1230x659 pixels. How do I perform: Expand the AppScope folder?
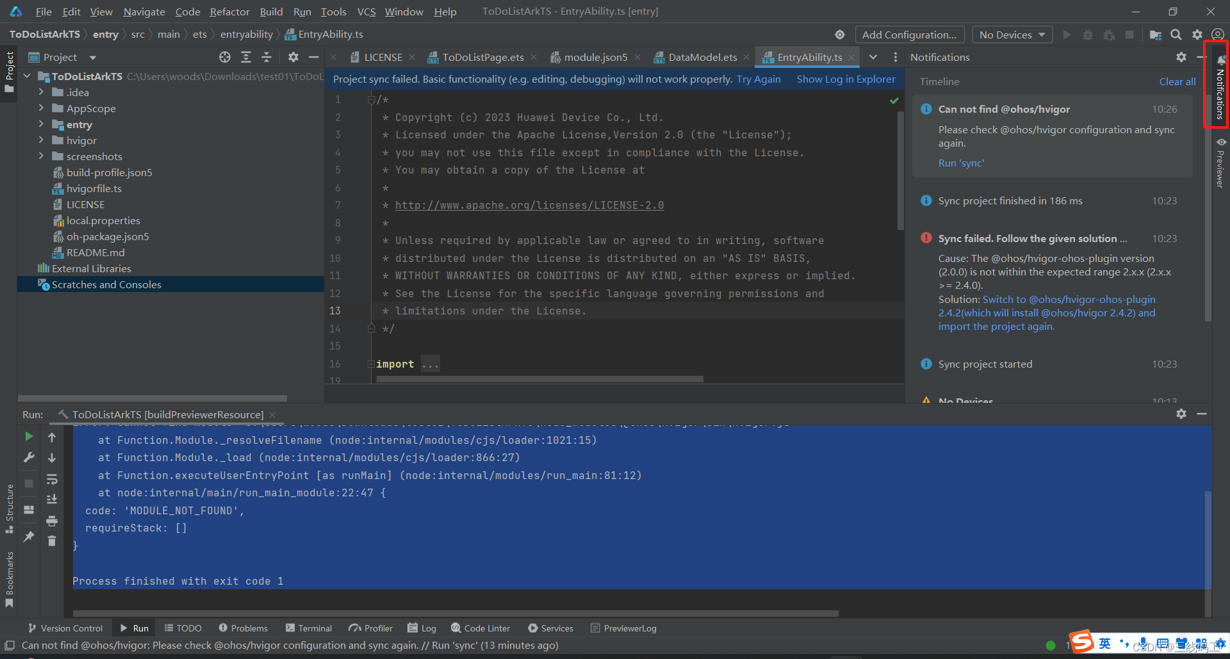pyautogui.click(x=41, y=108)
